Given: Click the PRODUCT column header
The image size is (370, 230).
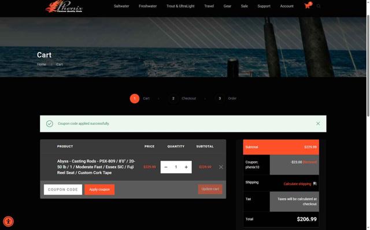Looking at the screenshot, I should click(65, 146).
